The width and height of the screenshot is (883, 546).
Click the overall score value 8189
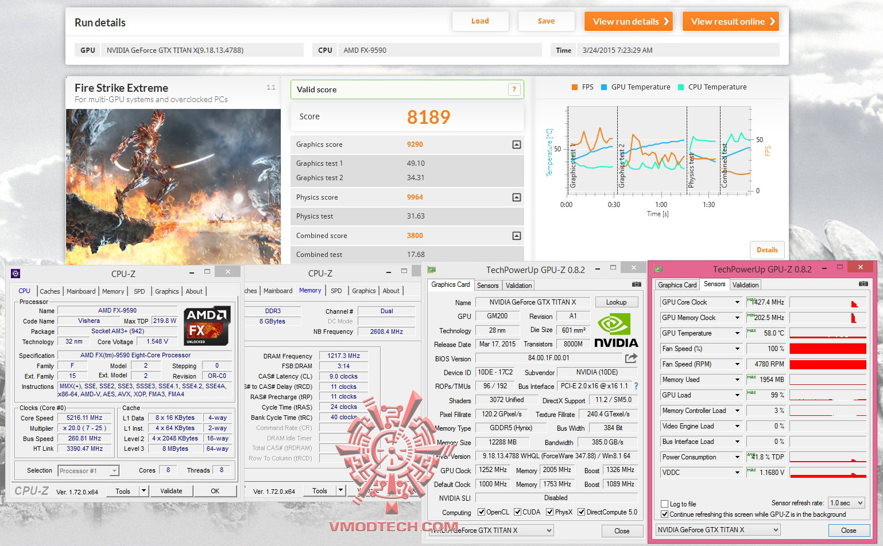428,117
